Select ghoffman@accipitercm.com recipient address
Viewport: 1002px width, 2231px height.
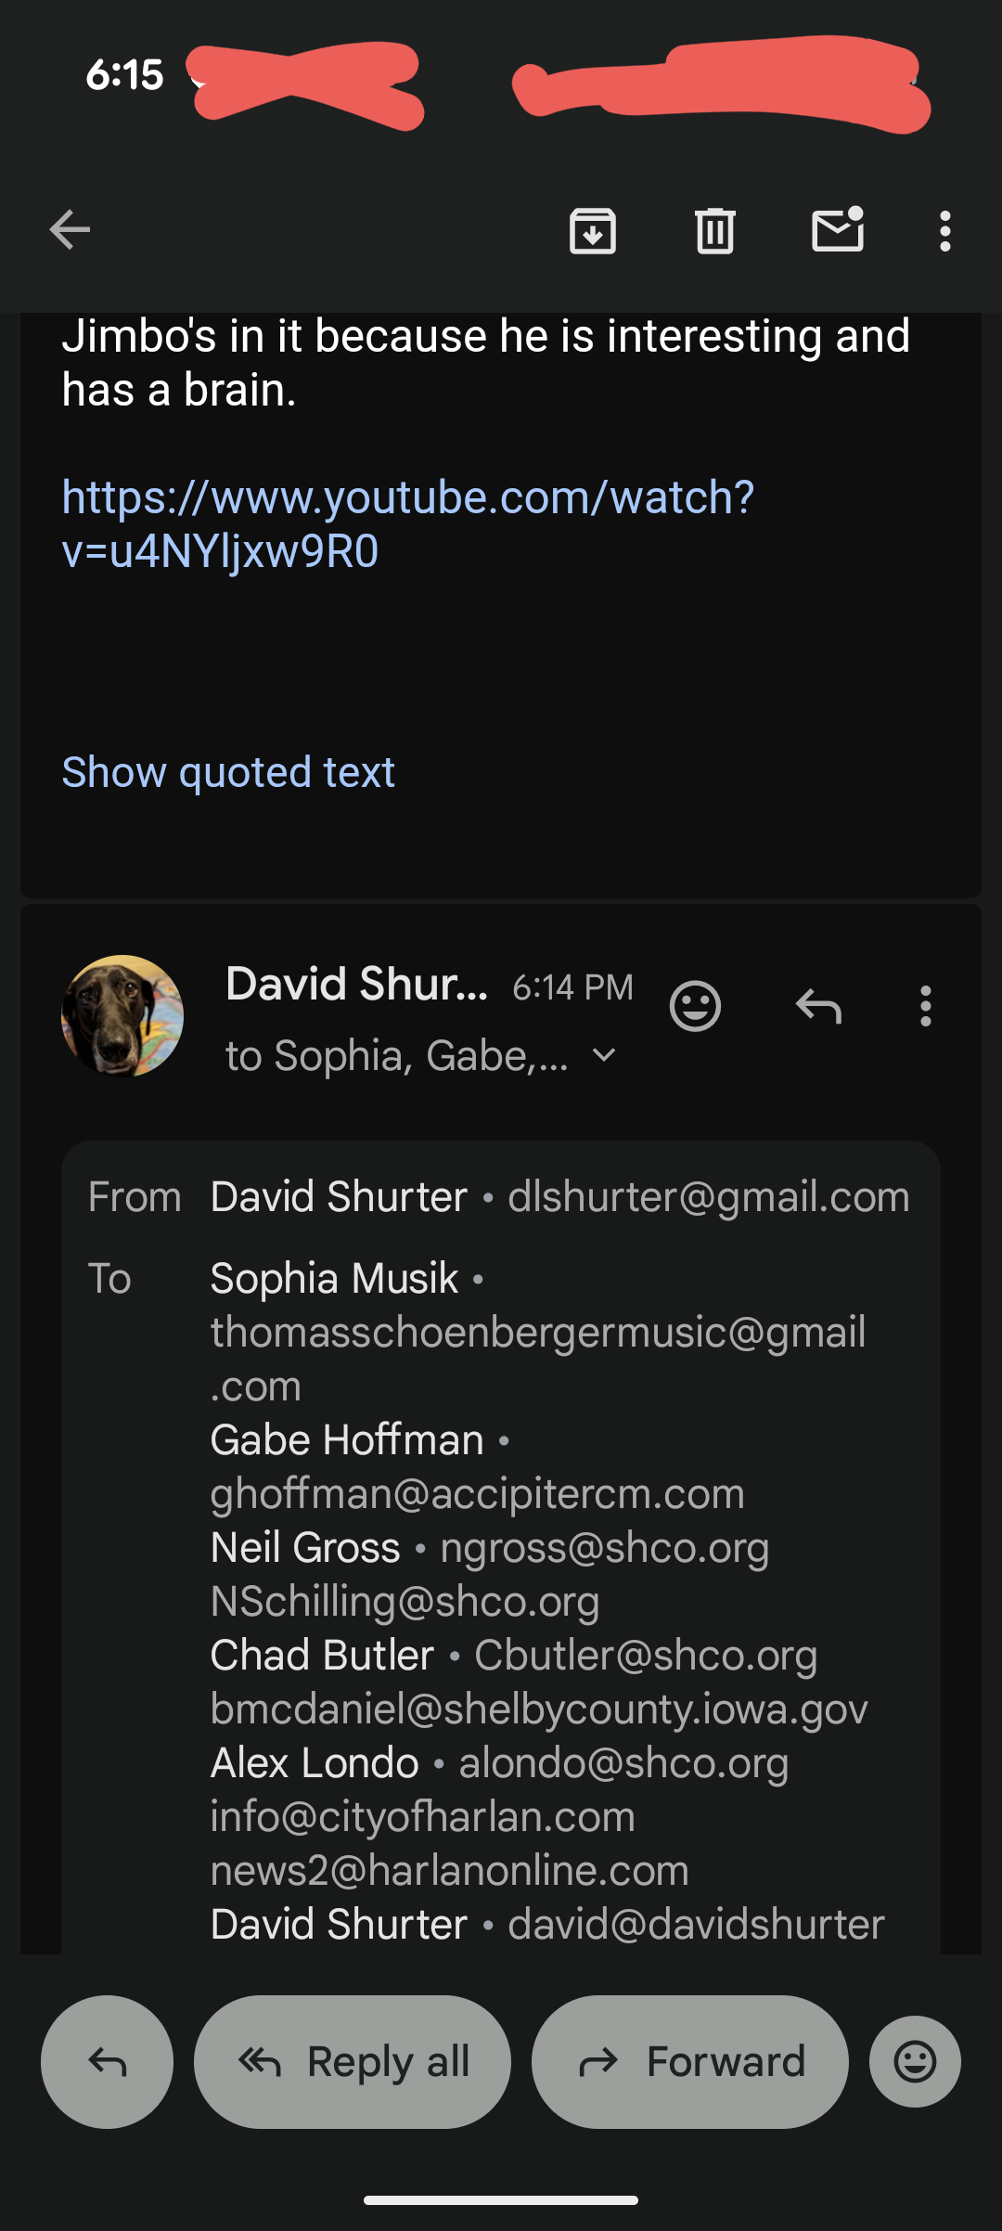[478, 1494]
